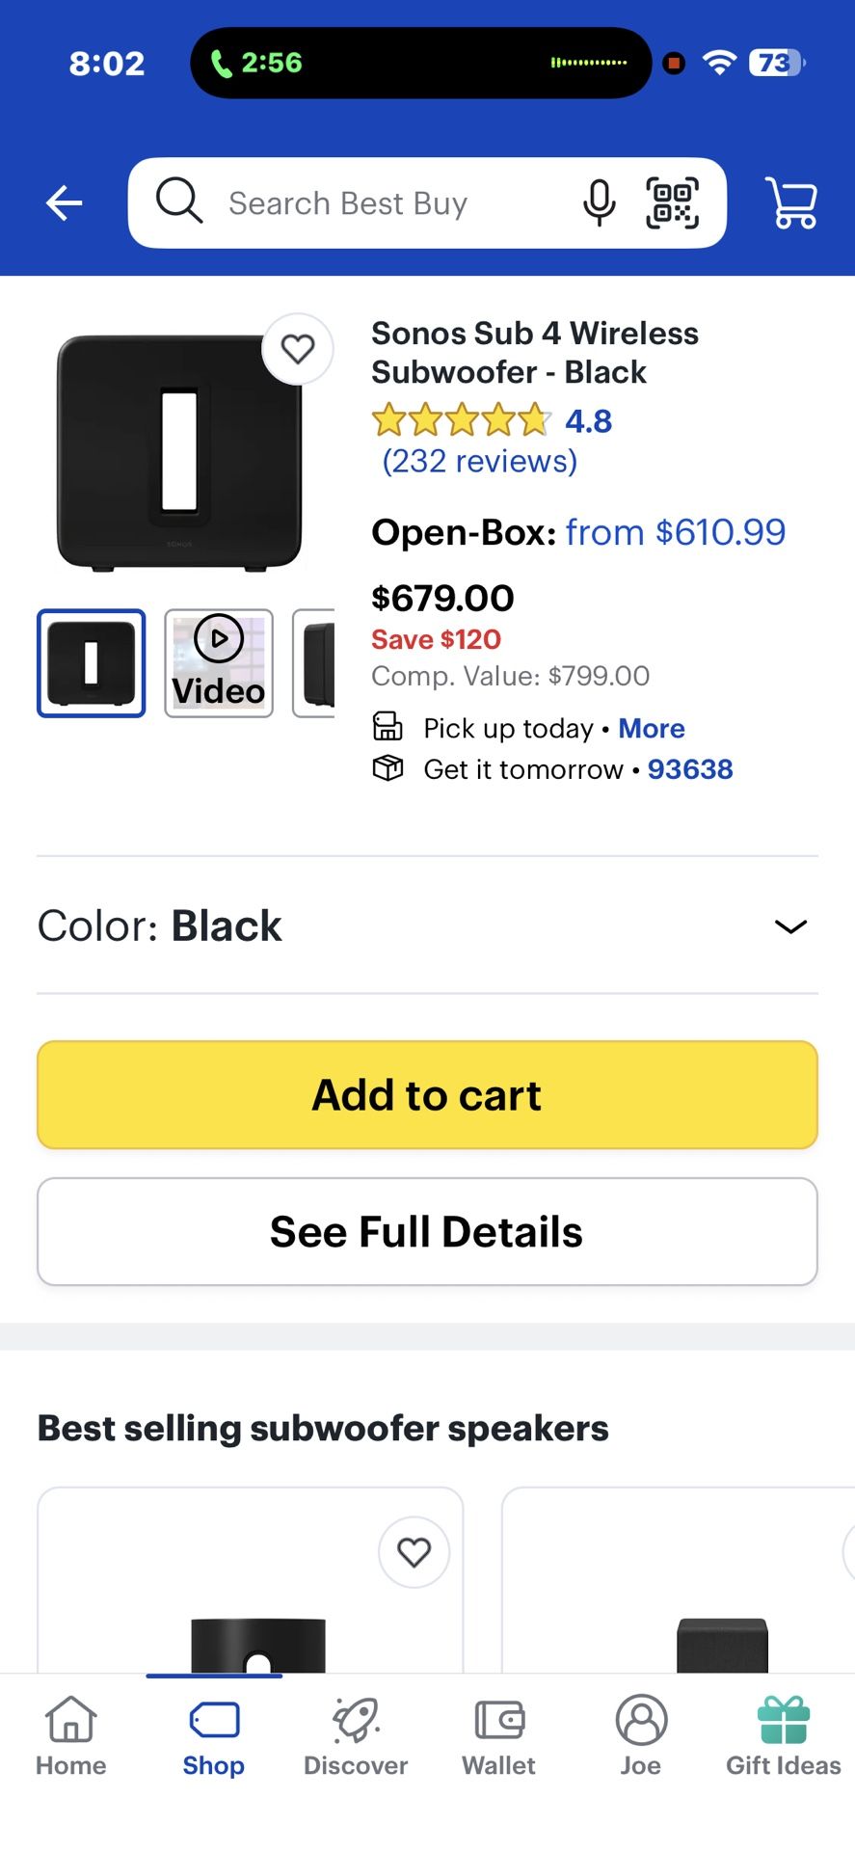This screenshot has height=1851, width=855.
Task: Play the product video thumbnail
Action: (219, 663)
